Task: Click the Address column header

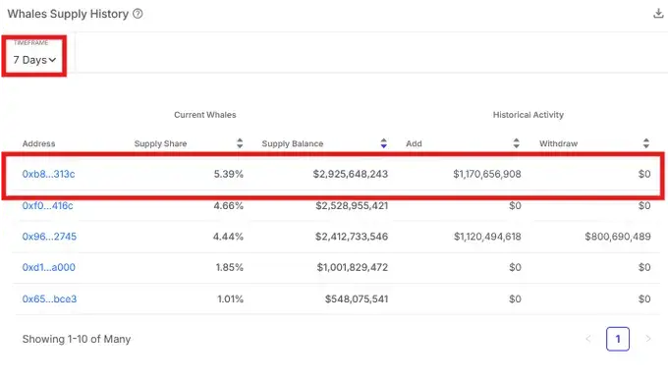Action: tap(38, 143)
